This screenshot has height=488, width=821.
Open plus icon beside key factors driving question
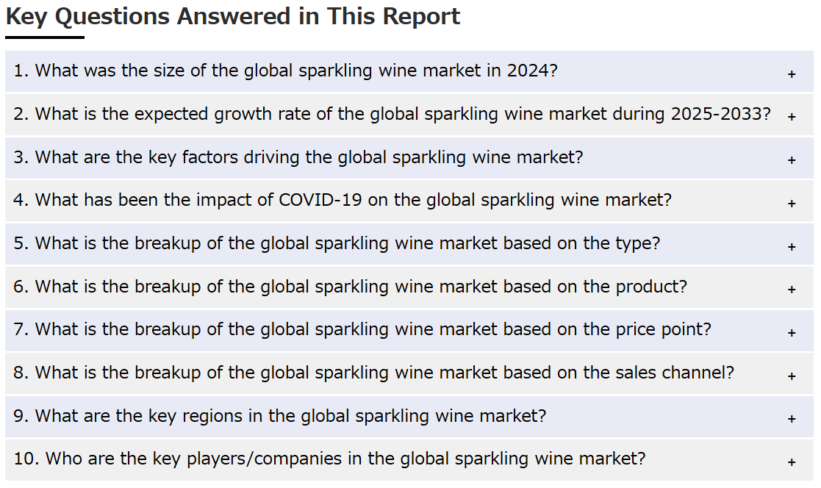tap(791, 160)
